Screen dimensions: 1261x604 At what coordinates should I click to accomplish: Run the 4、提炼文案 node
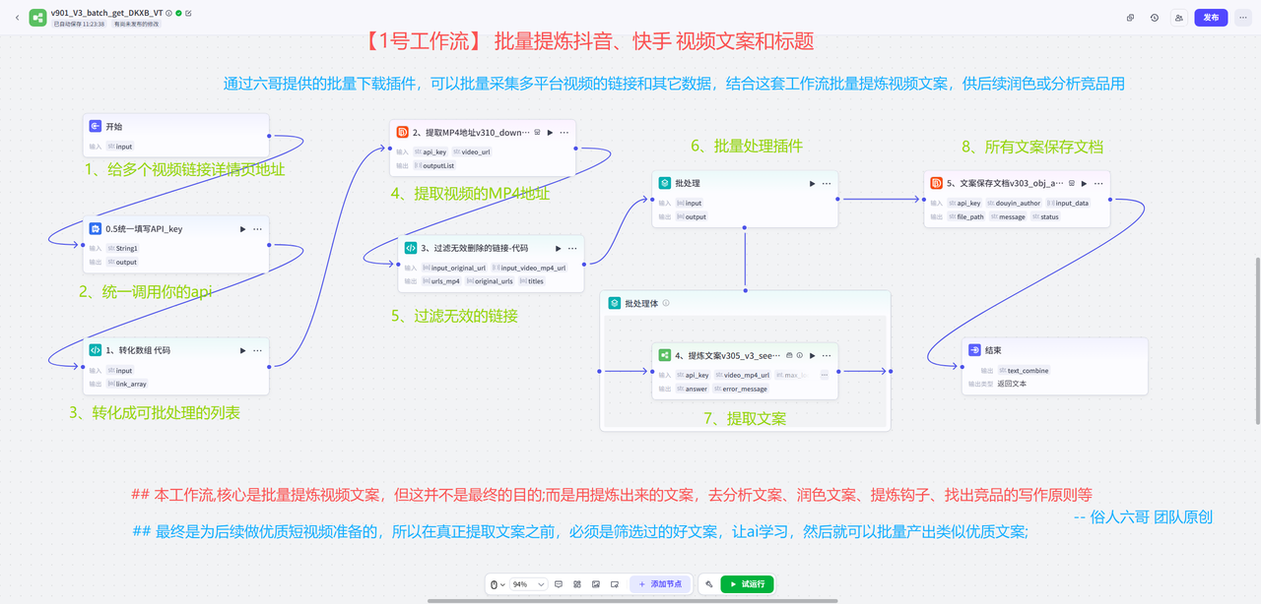812,355
